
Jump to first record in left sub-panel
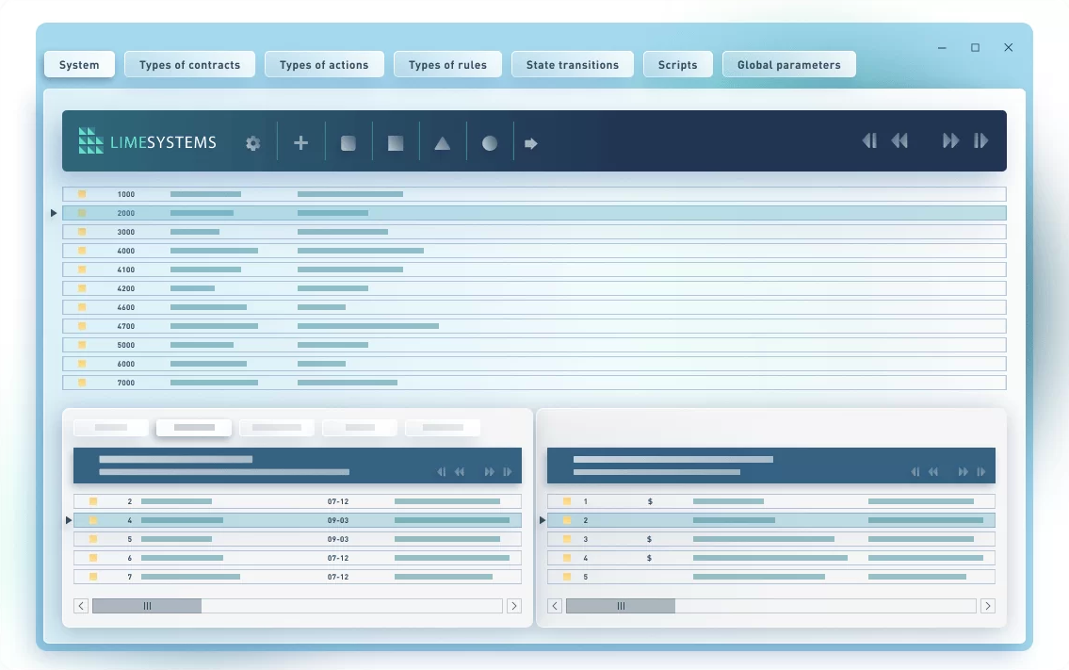click(442, 471)
